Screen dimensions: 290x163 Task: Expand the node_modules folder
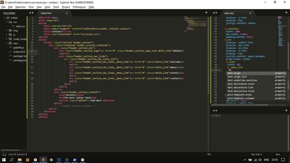click(7, 39)
